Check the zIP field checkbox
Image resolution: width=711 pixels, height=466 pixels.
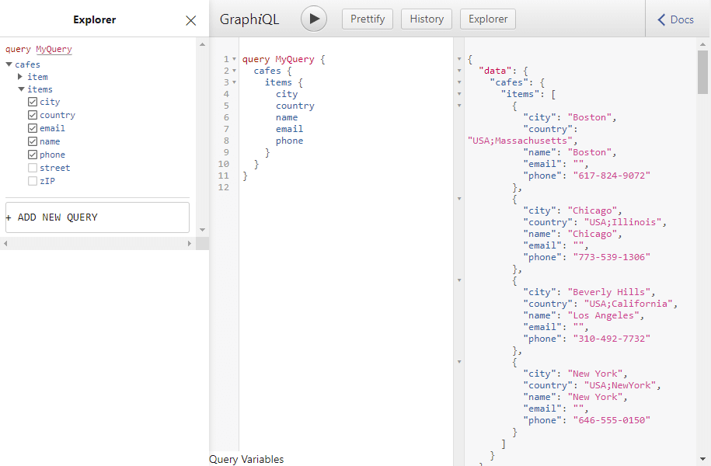pos(33,181)
